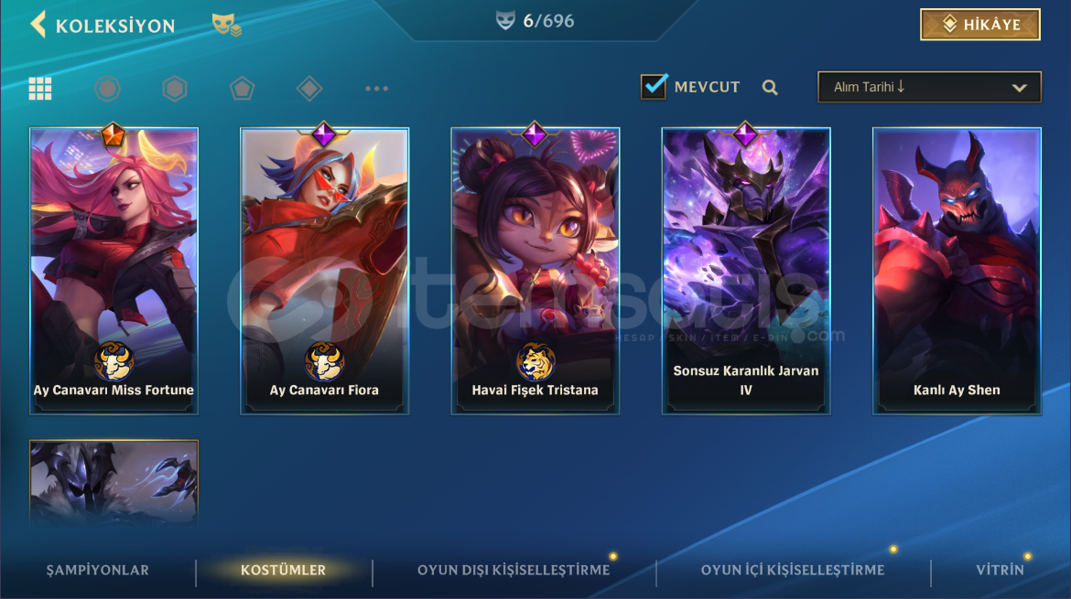Expand the Alım Tarihi sort dropdown
The width and height of the screenshot is (1071, 599).
929,87
